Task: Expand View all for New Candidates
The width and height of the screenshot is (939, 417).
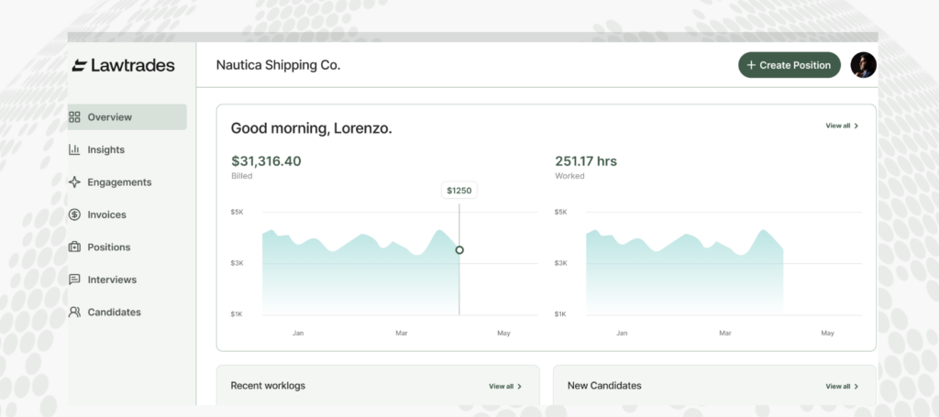Action: (842, 387)
